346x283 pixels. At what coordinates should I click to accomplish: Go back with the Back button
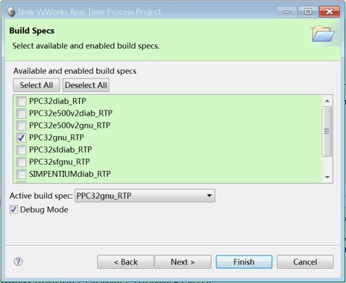pos(125,262)
